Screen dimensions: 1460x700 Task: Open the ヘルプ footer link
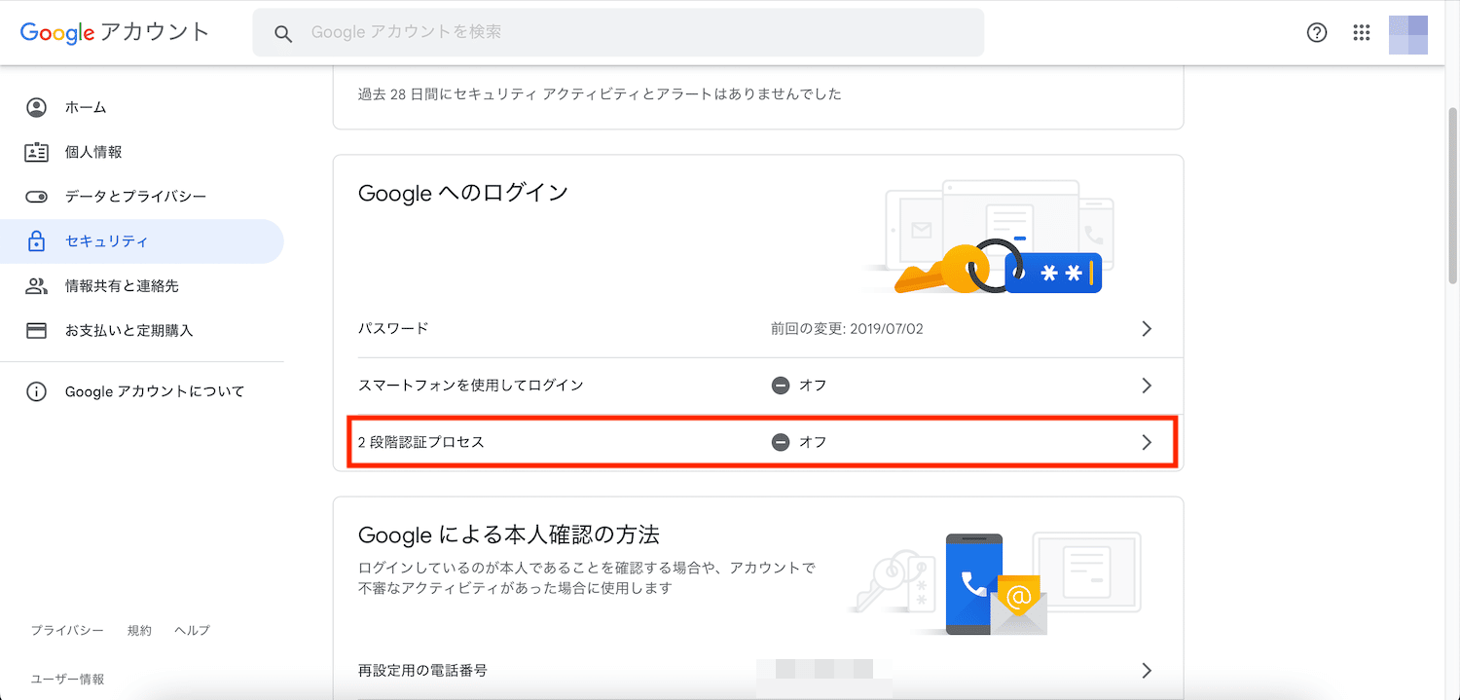[x=192, y=631]
